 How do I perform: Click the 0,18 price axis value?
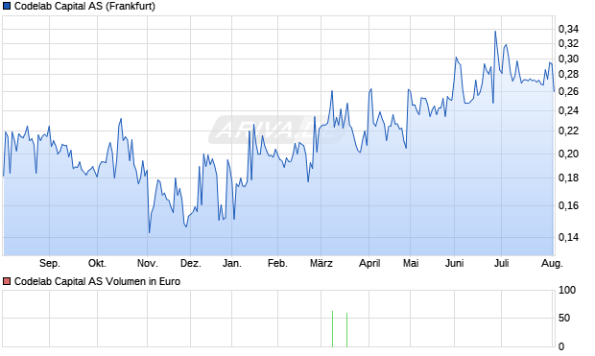point(568,178)
